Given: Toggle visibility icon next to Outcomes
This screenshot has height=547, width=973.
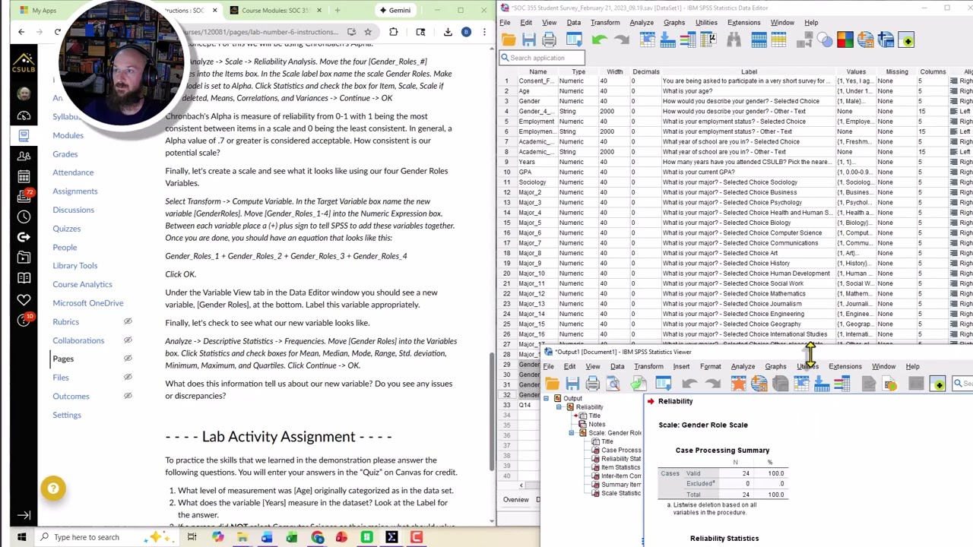Looking at the screenshot, I should (128, 396).
